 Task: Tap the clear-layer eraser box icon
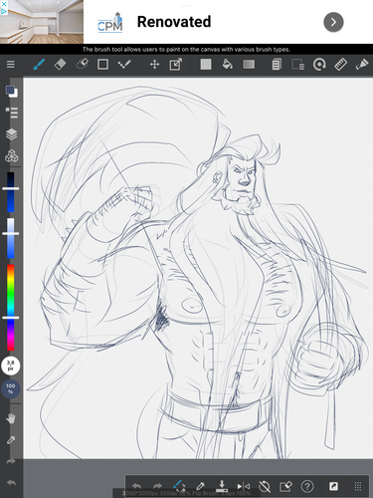[x=285, y=486]
